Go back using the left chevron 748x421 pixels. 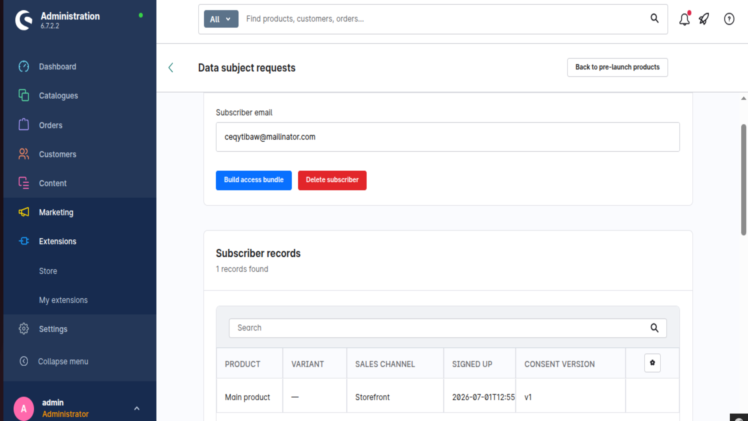pos(171,67)
